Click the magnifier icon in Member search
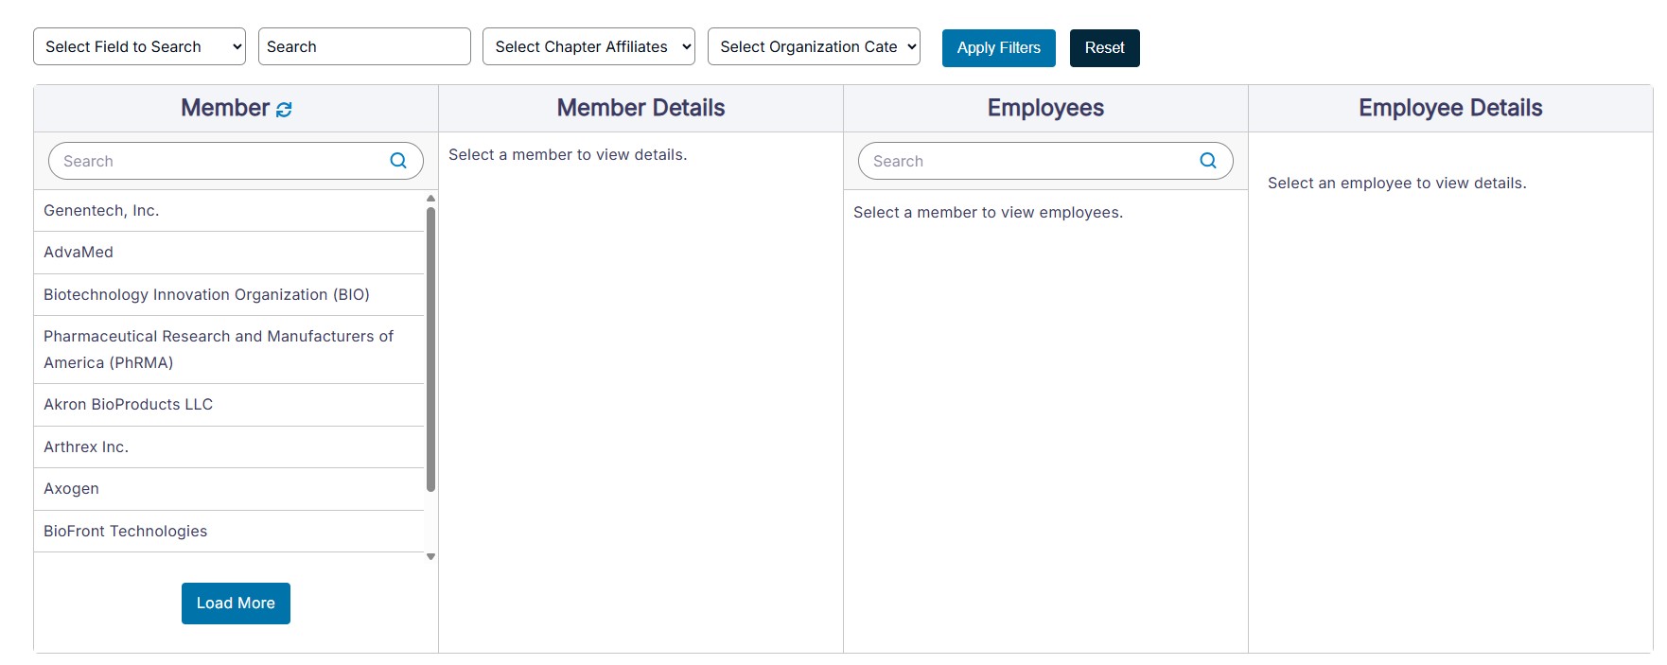 (398, 161)
